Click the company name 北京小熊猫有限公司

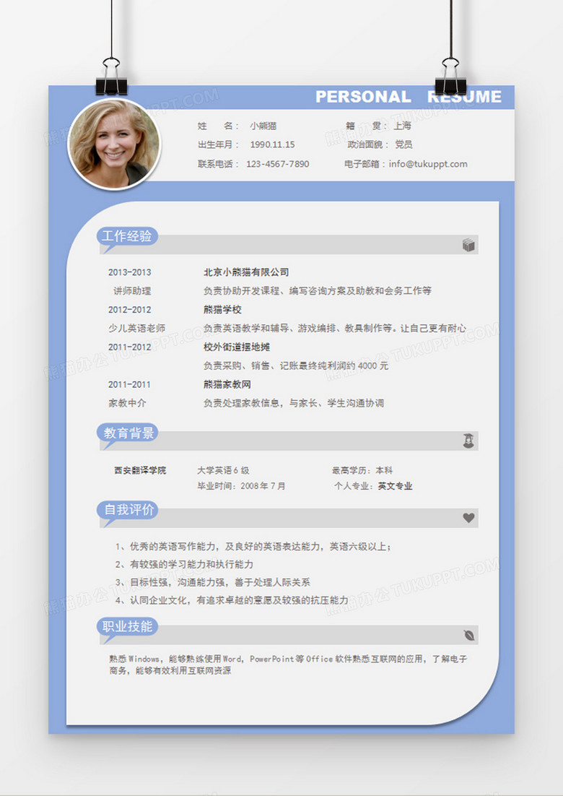[x=246, y=272]
